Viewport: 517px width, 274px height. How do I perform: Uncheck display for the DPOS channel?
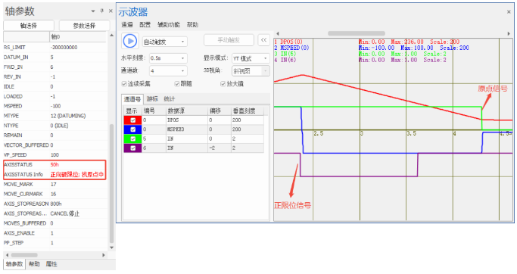pyautogui.click(x=133, y=120)
